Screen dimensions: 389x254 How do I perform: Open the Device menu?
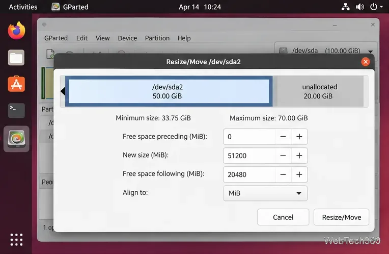[x=127, y=38]
